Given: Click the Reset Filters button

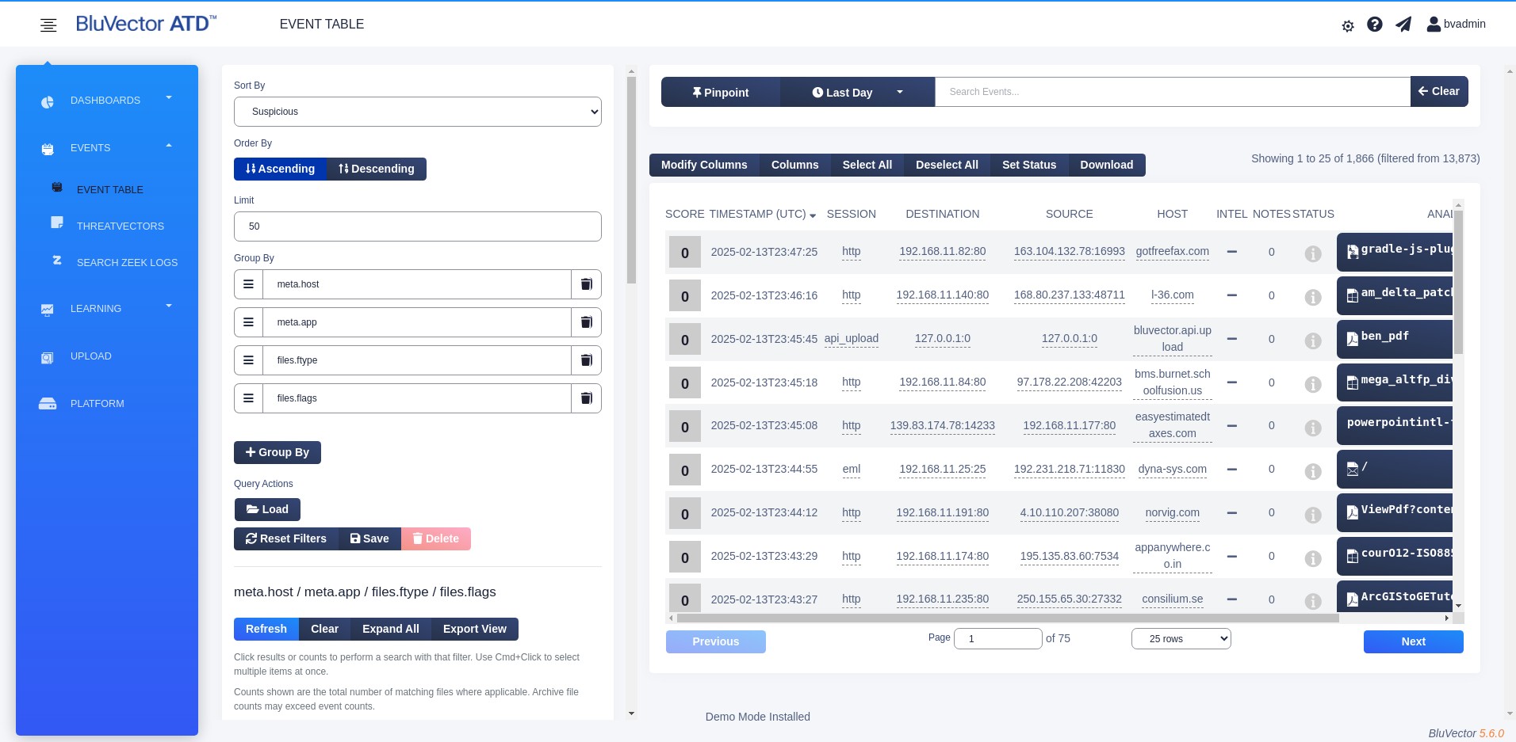Looking at the screenshot, I should coord(286,538).
